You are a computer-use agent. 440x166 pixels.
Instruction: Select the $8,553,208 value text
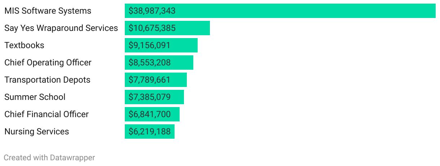pyautogui.click(x=150, y=63)
